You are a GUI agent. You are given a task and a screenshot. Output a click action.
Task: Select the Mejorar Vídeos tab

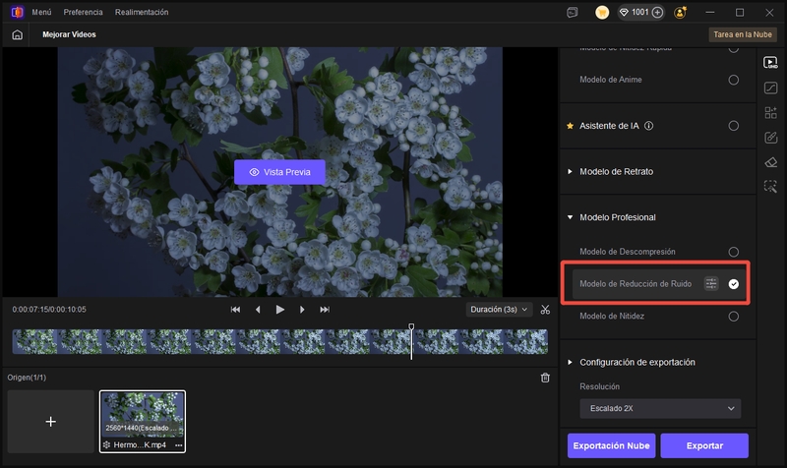(x=69, y=34)
